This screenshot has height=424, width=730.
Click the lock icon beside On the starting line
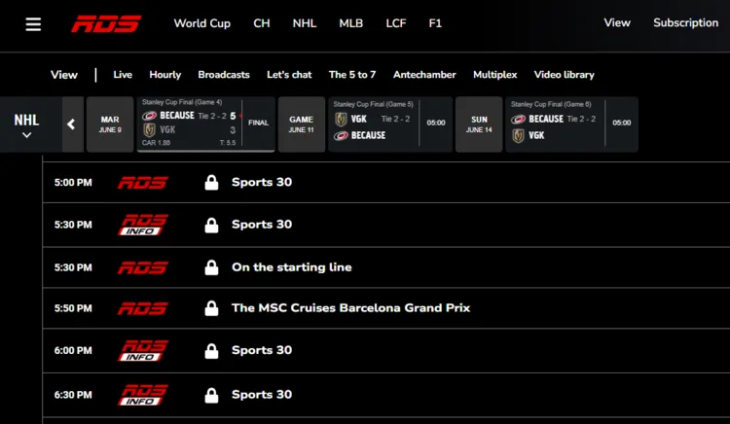(211, 267)
